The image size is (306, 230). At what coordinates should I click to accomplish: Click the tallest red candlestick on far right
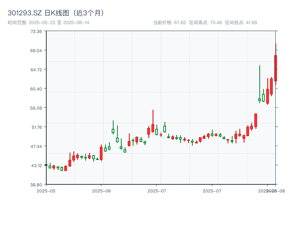click(275, 69)
